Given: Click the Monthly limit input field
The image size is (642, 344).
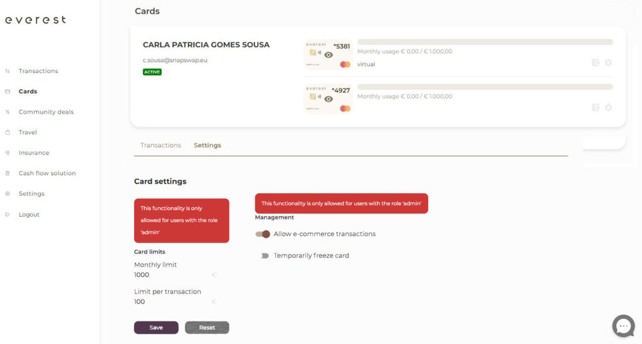Looking at the screenshot, I should [172, 275].
